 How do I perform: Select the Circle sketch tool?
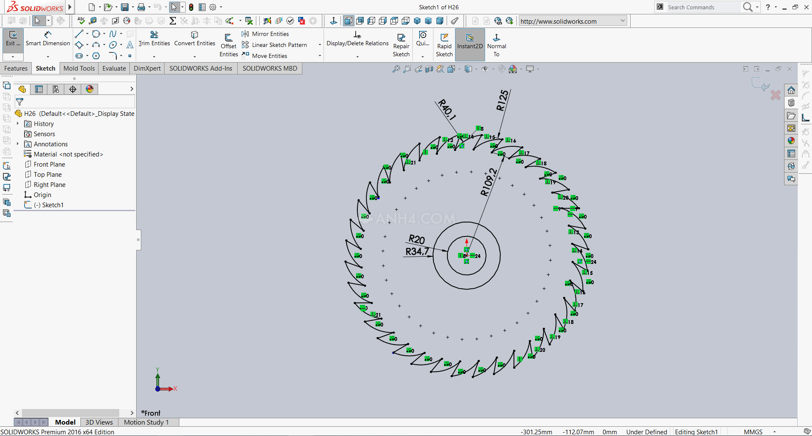click(x=96, y=34)
